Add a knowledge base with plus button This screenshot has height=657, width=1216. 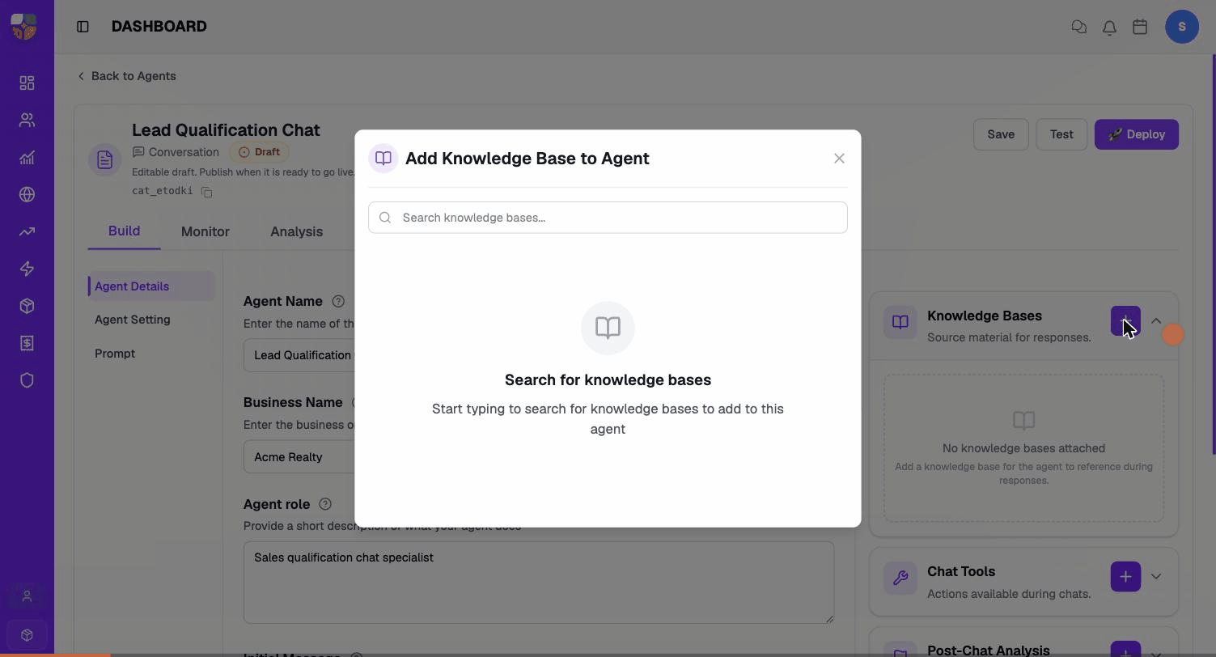pyautogui.click(x=1125, y=321)
